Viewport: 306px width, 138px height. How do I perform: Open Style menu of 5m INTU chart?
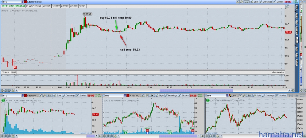click(x=57, y=96)
